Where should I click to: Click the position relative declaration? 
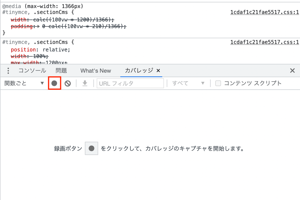pyautogui.click(x=40, y=49)
